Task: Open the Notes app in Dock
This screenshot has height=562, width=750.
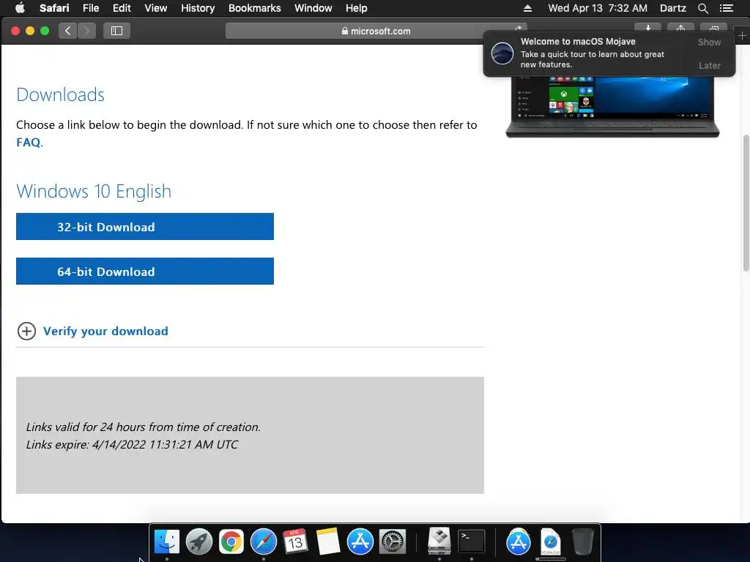Action: pyautogui.click(x=327, y=542)
